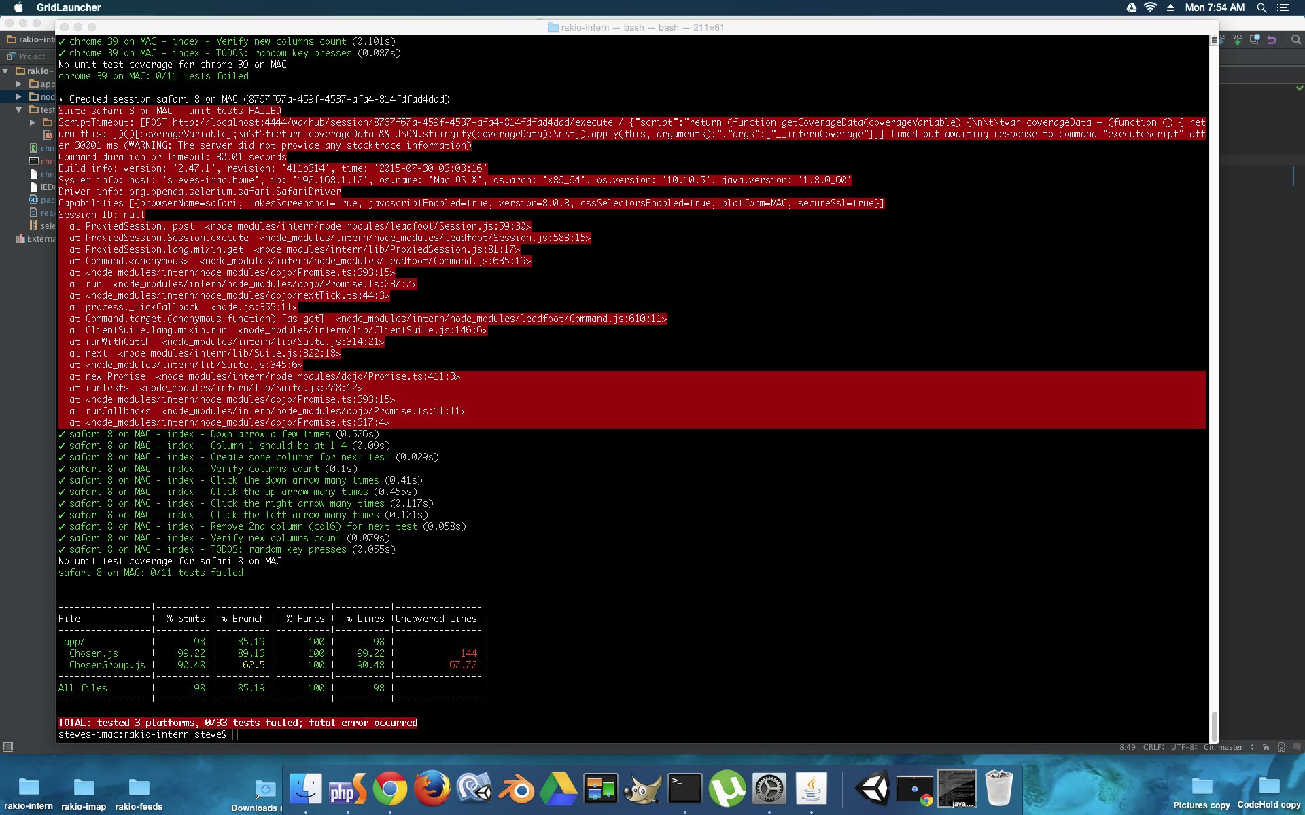Screen dimensions: 1305x815
Task: Select the red chr file in the project tree
Action: click(x=42, y=162)
